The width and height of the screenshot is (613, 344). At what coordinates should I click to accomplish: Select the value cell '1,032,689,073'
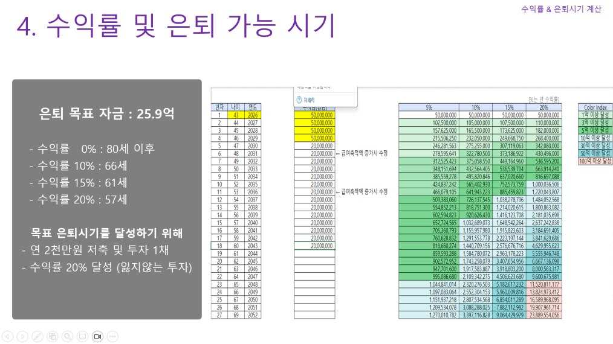[x=476, y=223]
